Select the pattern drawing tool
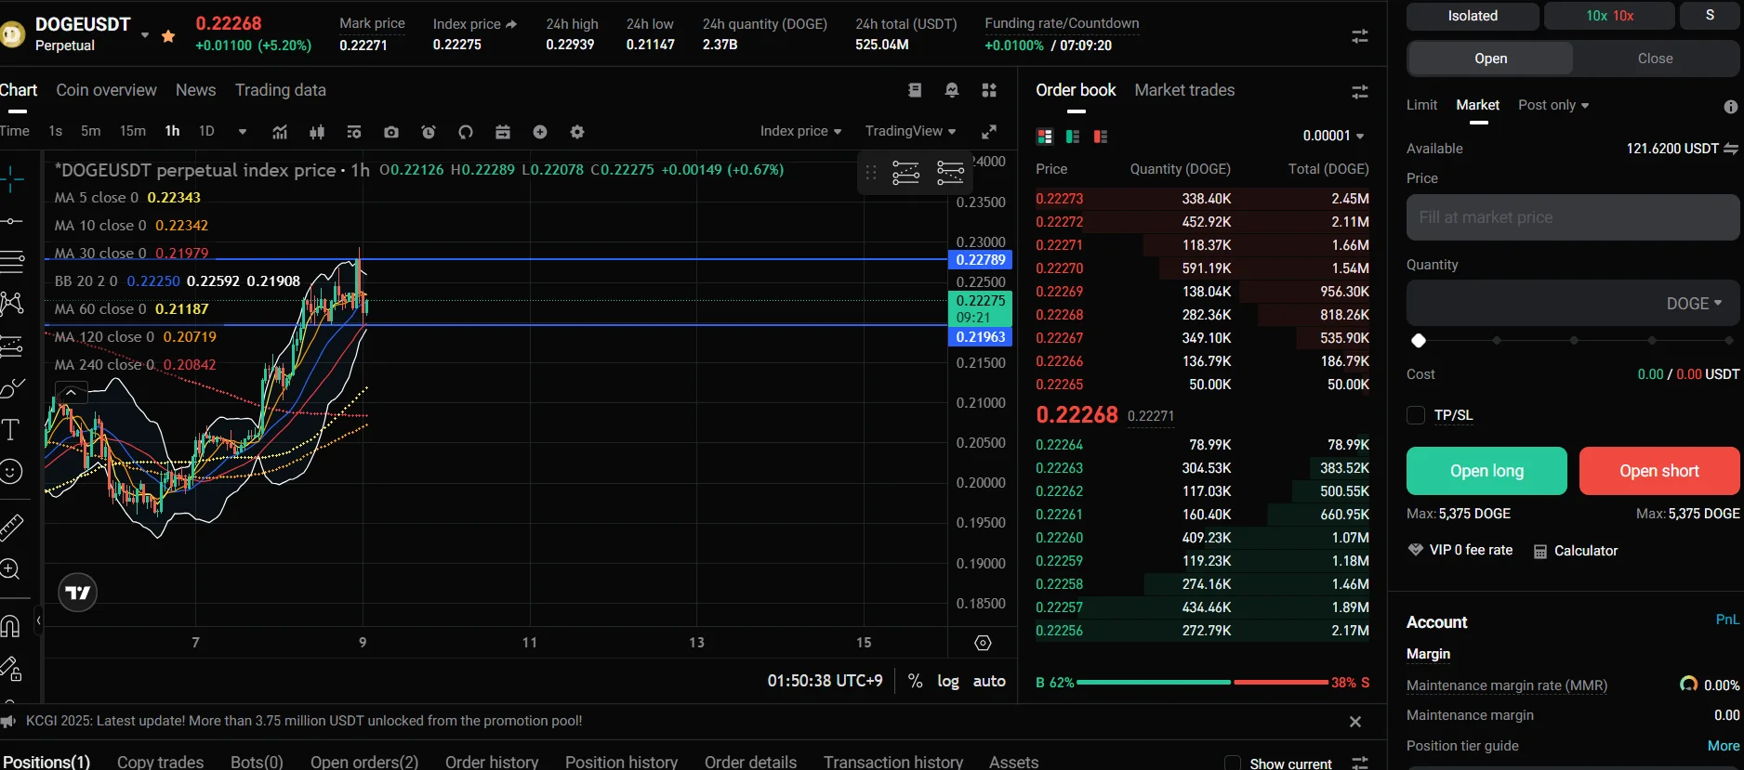Viewport: 1744px width, 770px height. [x=12, y=303]
